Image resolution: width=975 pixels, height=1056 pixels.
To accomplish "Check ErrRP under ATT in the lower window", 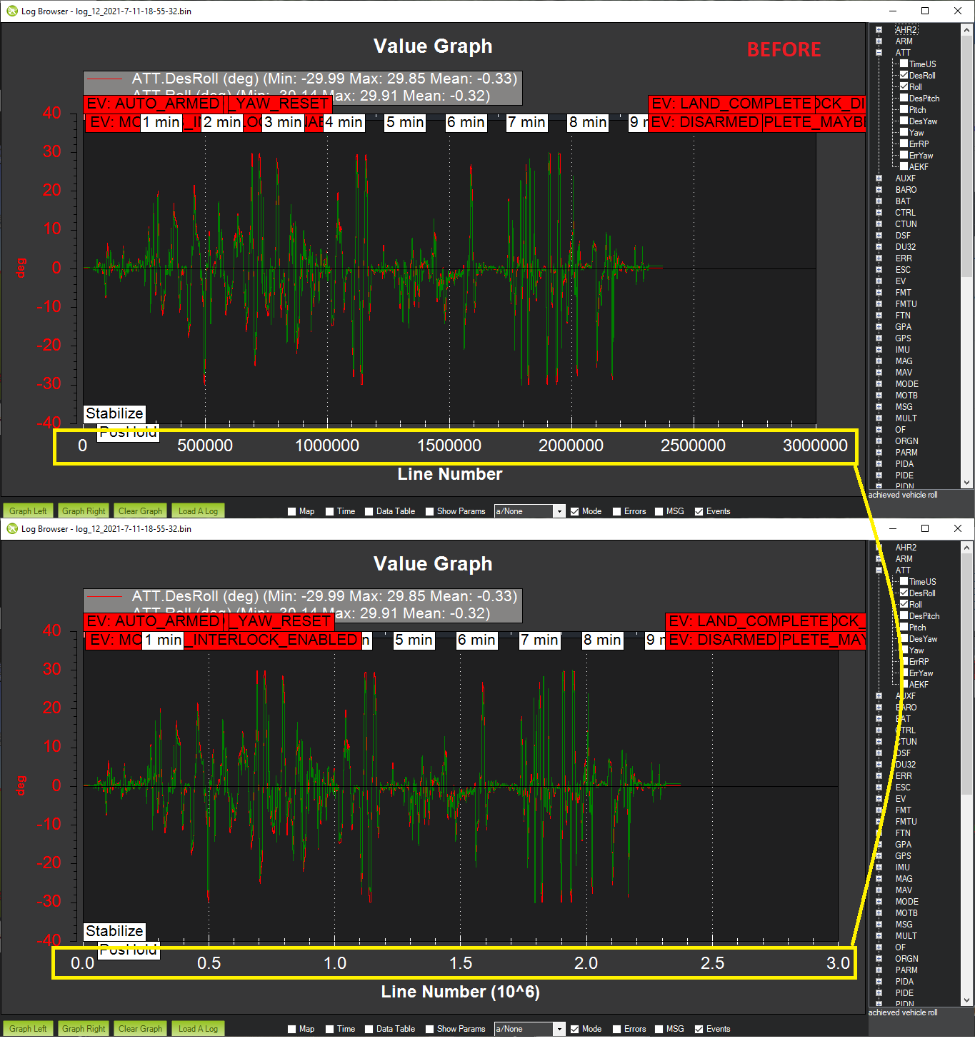I will (x=904, y=661).
